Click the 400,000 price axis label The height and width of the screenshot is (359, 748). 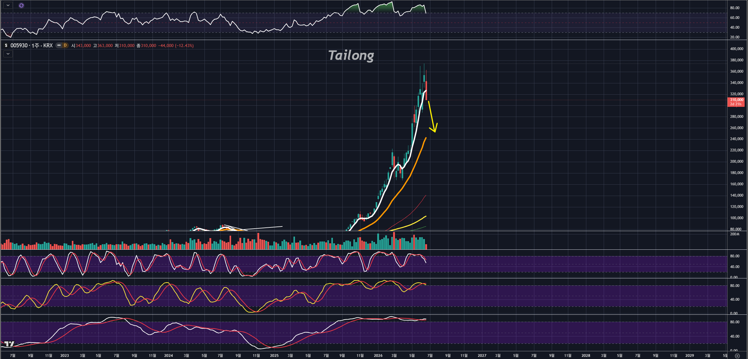[x=737, y=49]
